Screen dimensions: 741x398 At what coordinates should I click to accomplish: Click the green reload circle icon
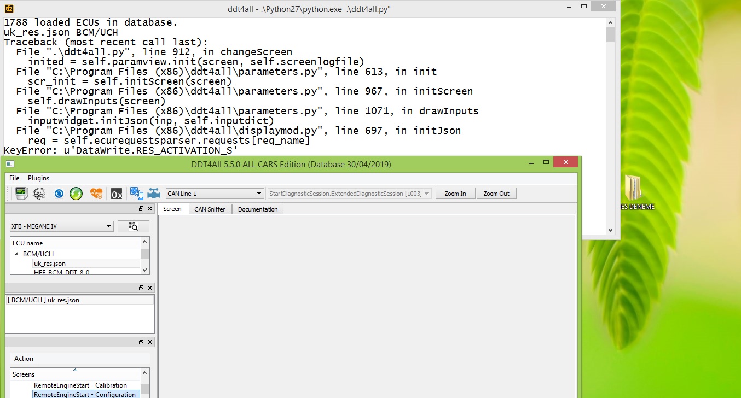[76, 193]
